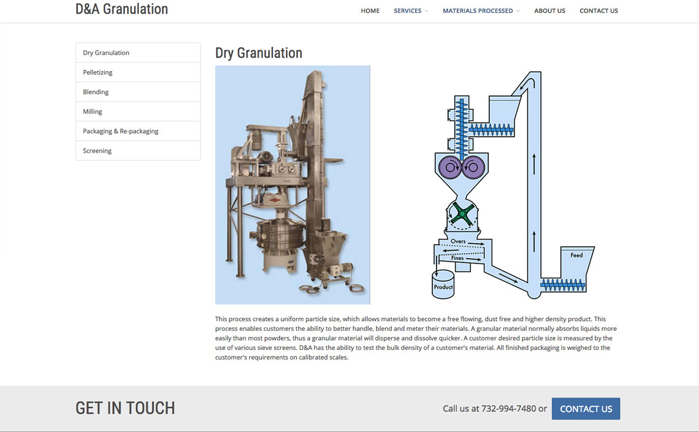Expand the Materials Processed dropdown chevron
This screenshot has height=432, width=699.
click(518, 11)
